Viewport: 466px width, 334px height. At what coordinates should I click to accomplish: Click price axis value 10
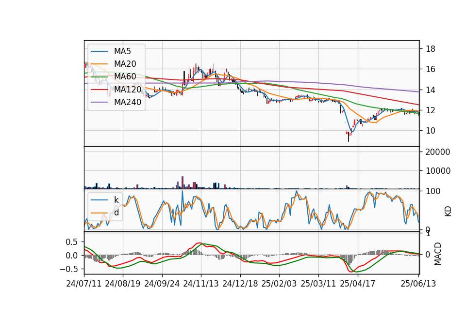click(x=431, y=131)
